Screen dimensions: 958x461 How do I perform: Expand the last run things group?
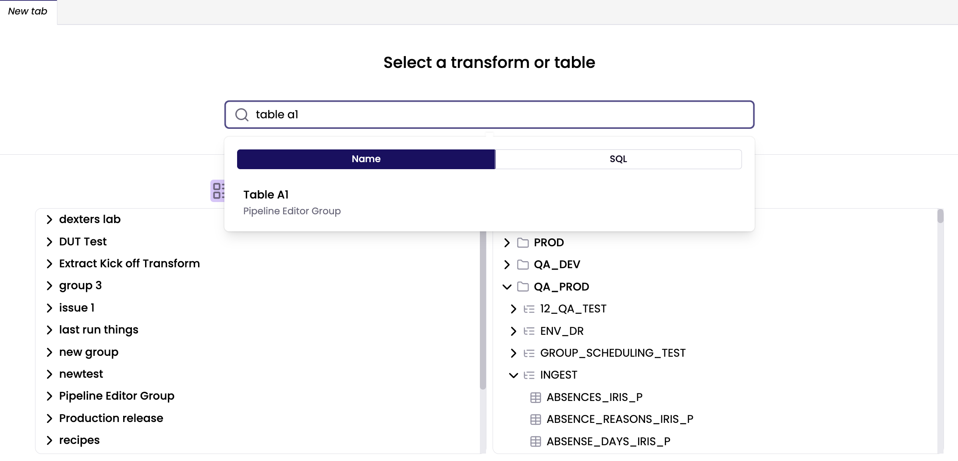coord(50,330)
